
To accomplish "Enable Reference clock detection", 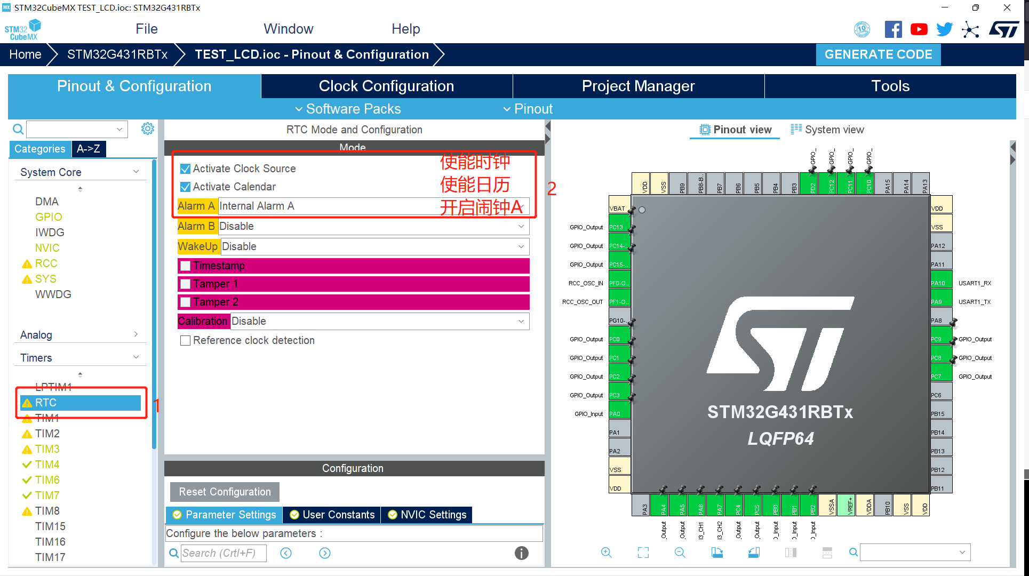I will click(x=185, y=340).
